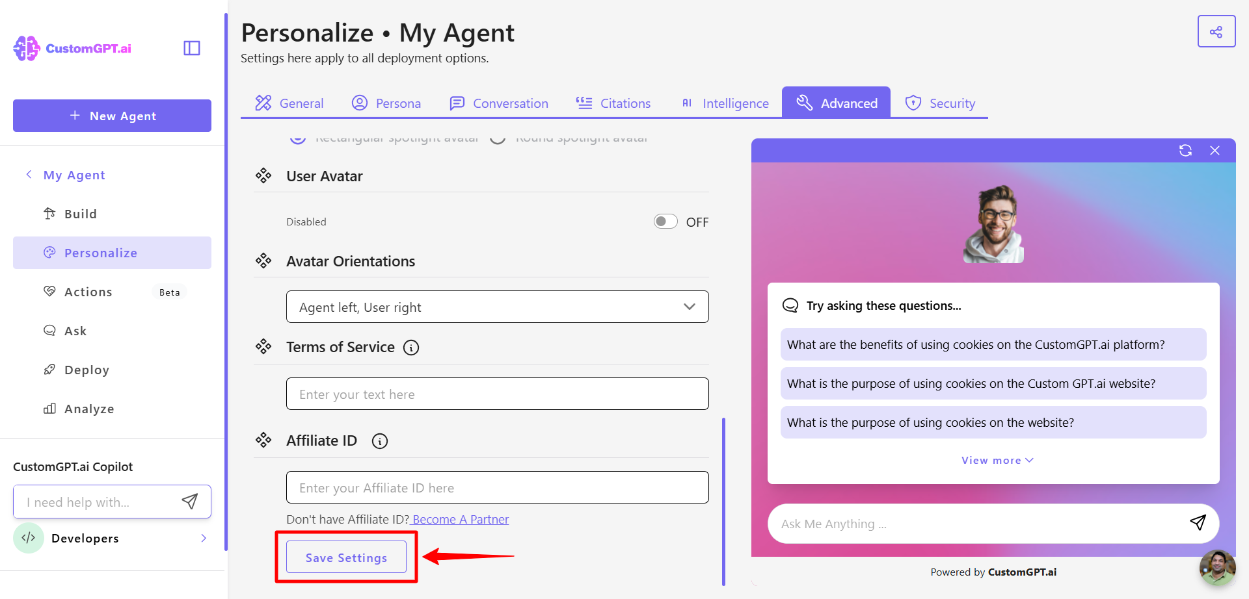The image size is (1249, 599).
Task: Collapse the sidebar panel icon
Action: pyautogui.click(x=192, y=48)
